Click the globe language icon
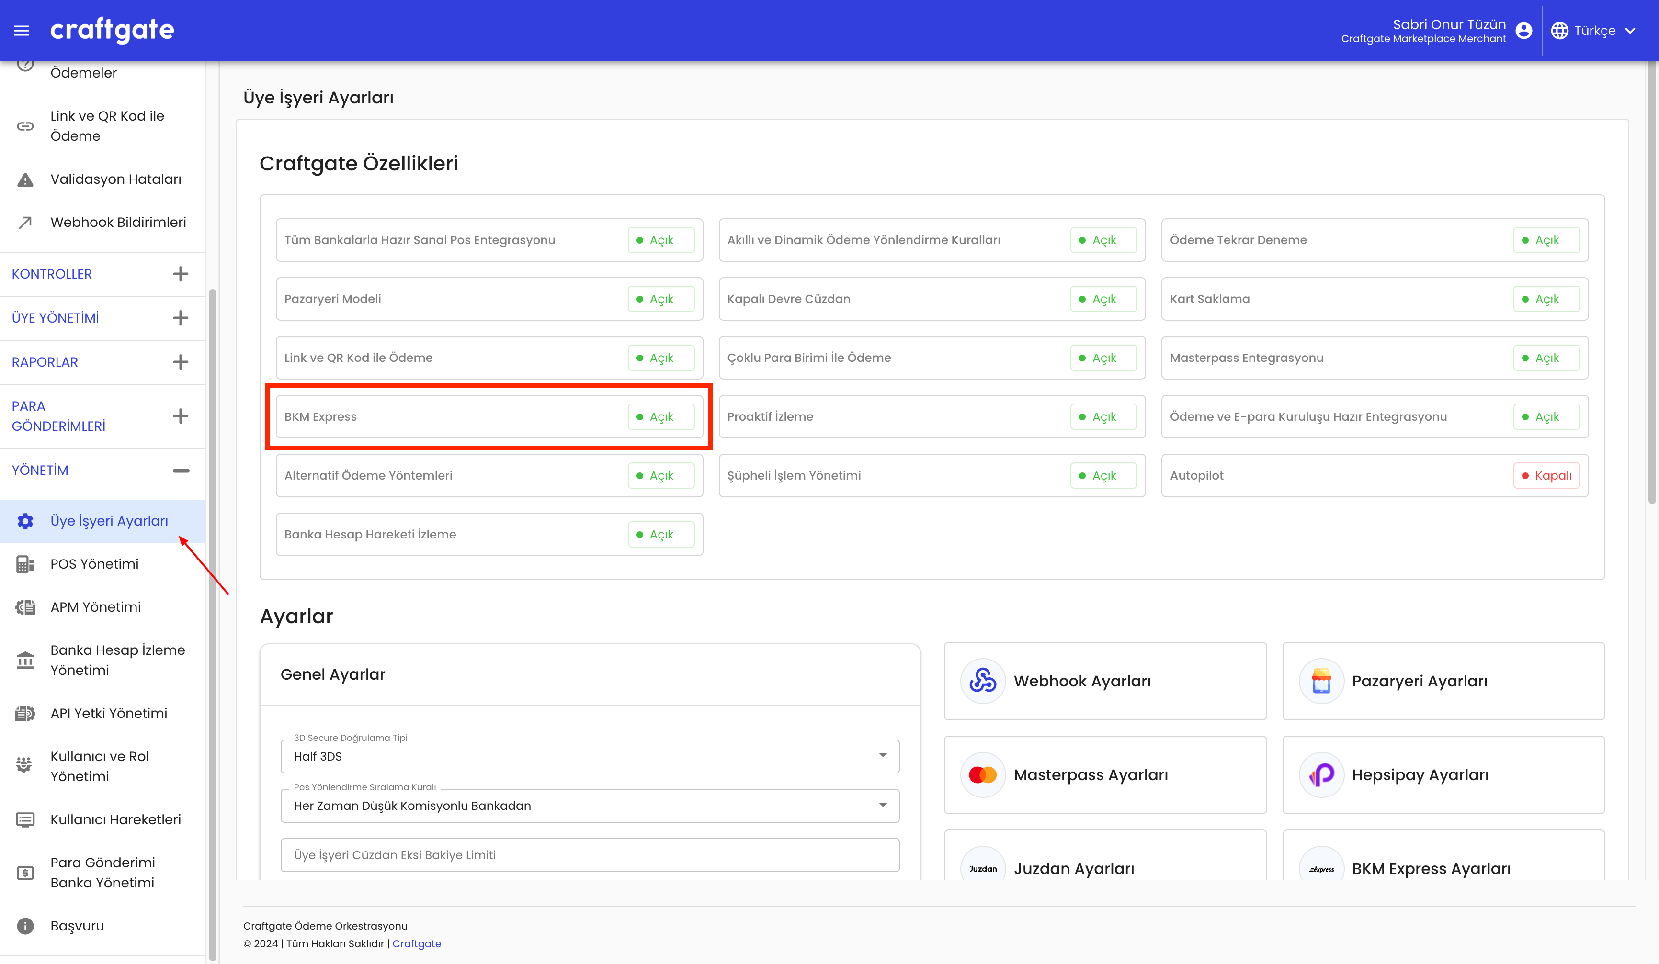 click(x=1559, y=30)
